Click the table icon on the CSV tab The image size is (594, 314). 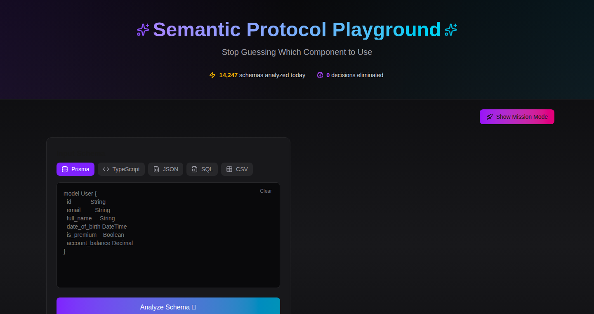pyautogui.click(x=229, y=169)
